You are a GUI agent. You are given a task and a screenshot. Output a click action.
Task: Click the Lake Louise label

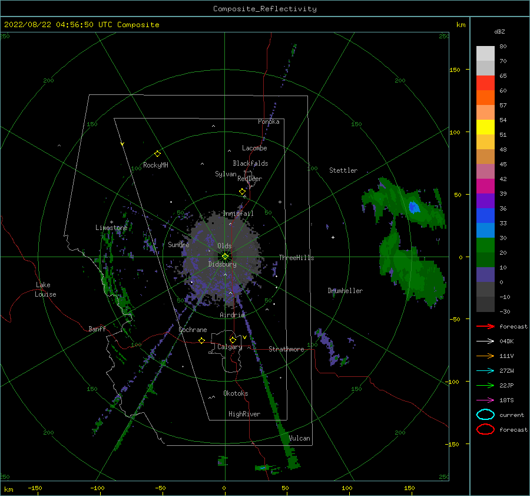click(x=45, y=290)
